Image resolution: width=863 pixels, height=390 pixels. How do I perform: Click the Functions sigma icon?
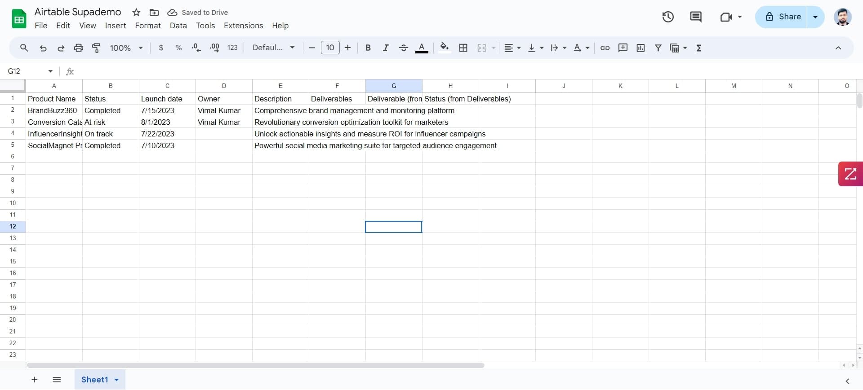(x=699, y=48)
